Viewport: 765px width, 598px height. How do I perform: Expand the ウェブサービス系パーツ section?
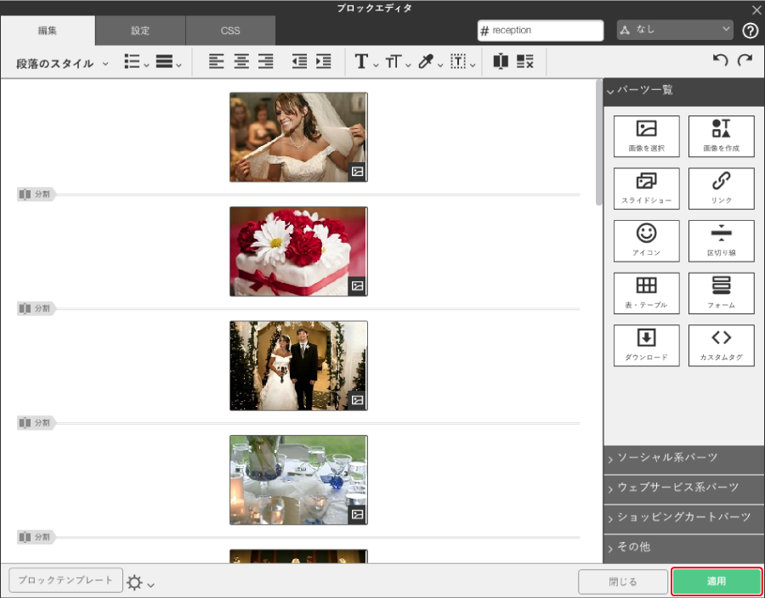tap(683, 488)
